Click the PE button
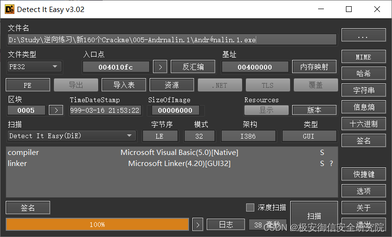 [28, 85]
